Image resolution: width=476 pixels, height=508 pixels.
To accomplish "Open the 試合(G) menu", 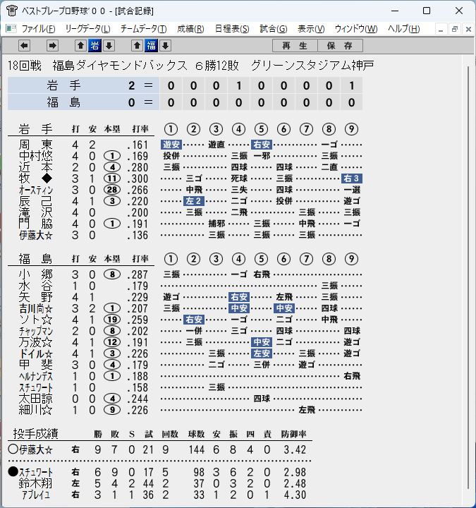I will pyautogui.click(x=274, y=29).
